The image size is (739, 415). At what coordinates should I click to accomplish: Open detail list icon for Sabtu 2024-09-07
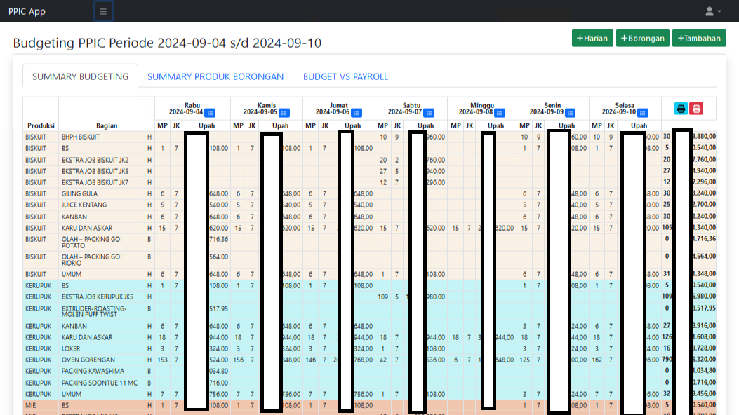429,112
